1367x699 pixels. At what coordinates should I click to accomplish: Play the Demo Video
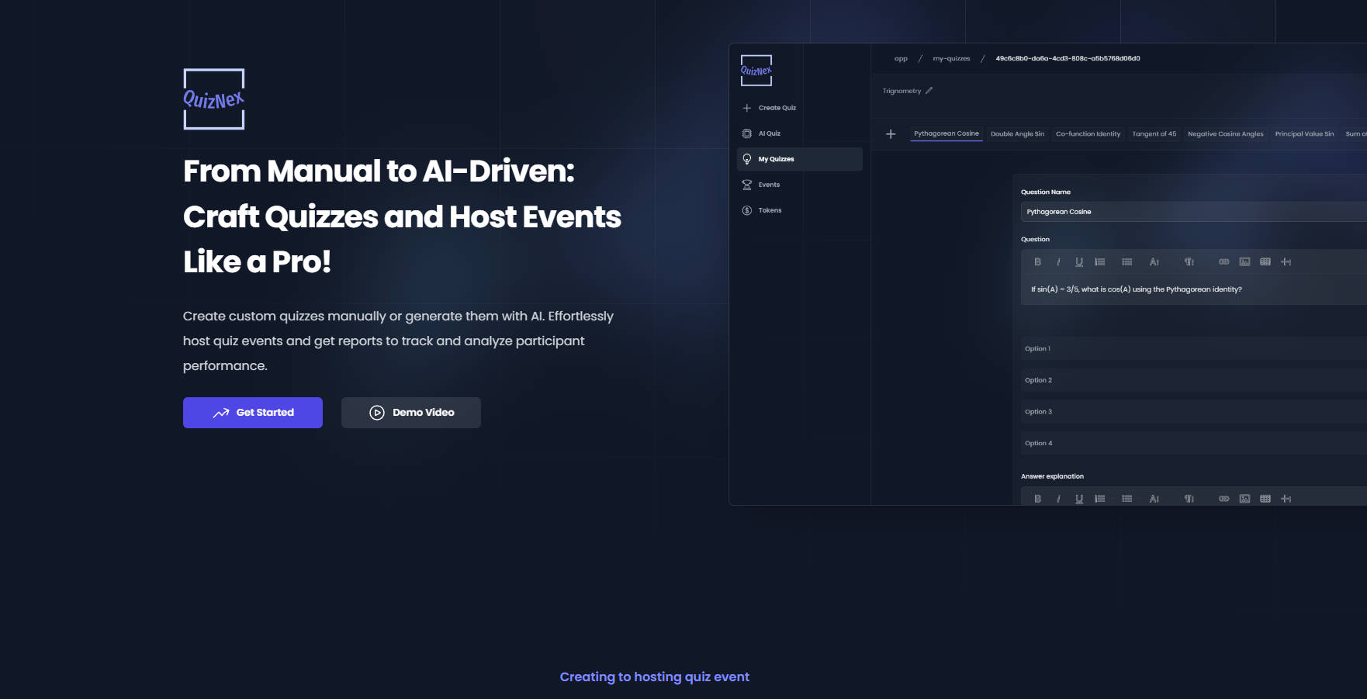click(411, 413)
